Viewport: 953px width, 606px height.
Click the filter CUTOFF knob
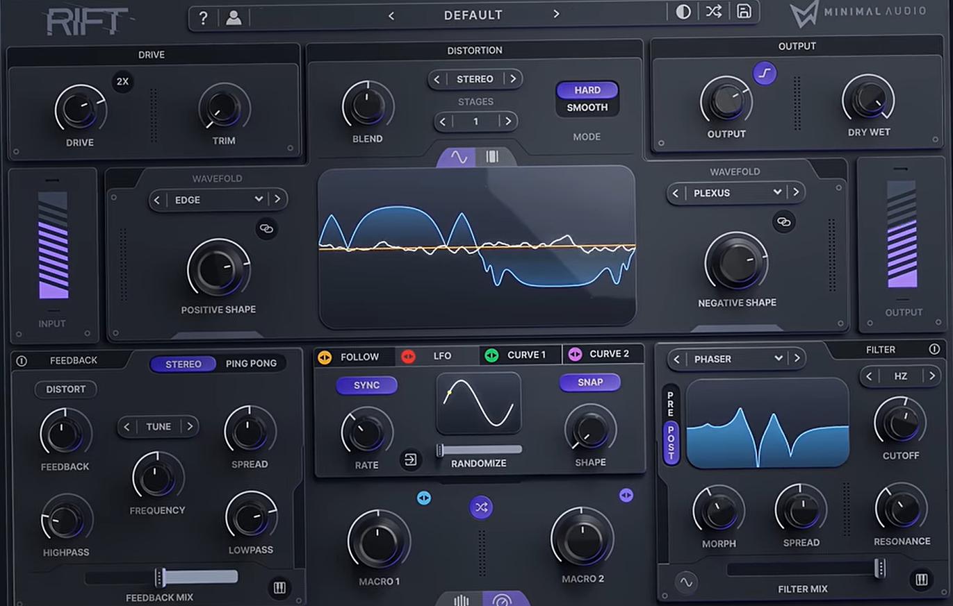point(900,423)
